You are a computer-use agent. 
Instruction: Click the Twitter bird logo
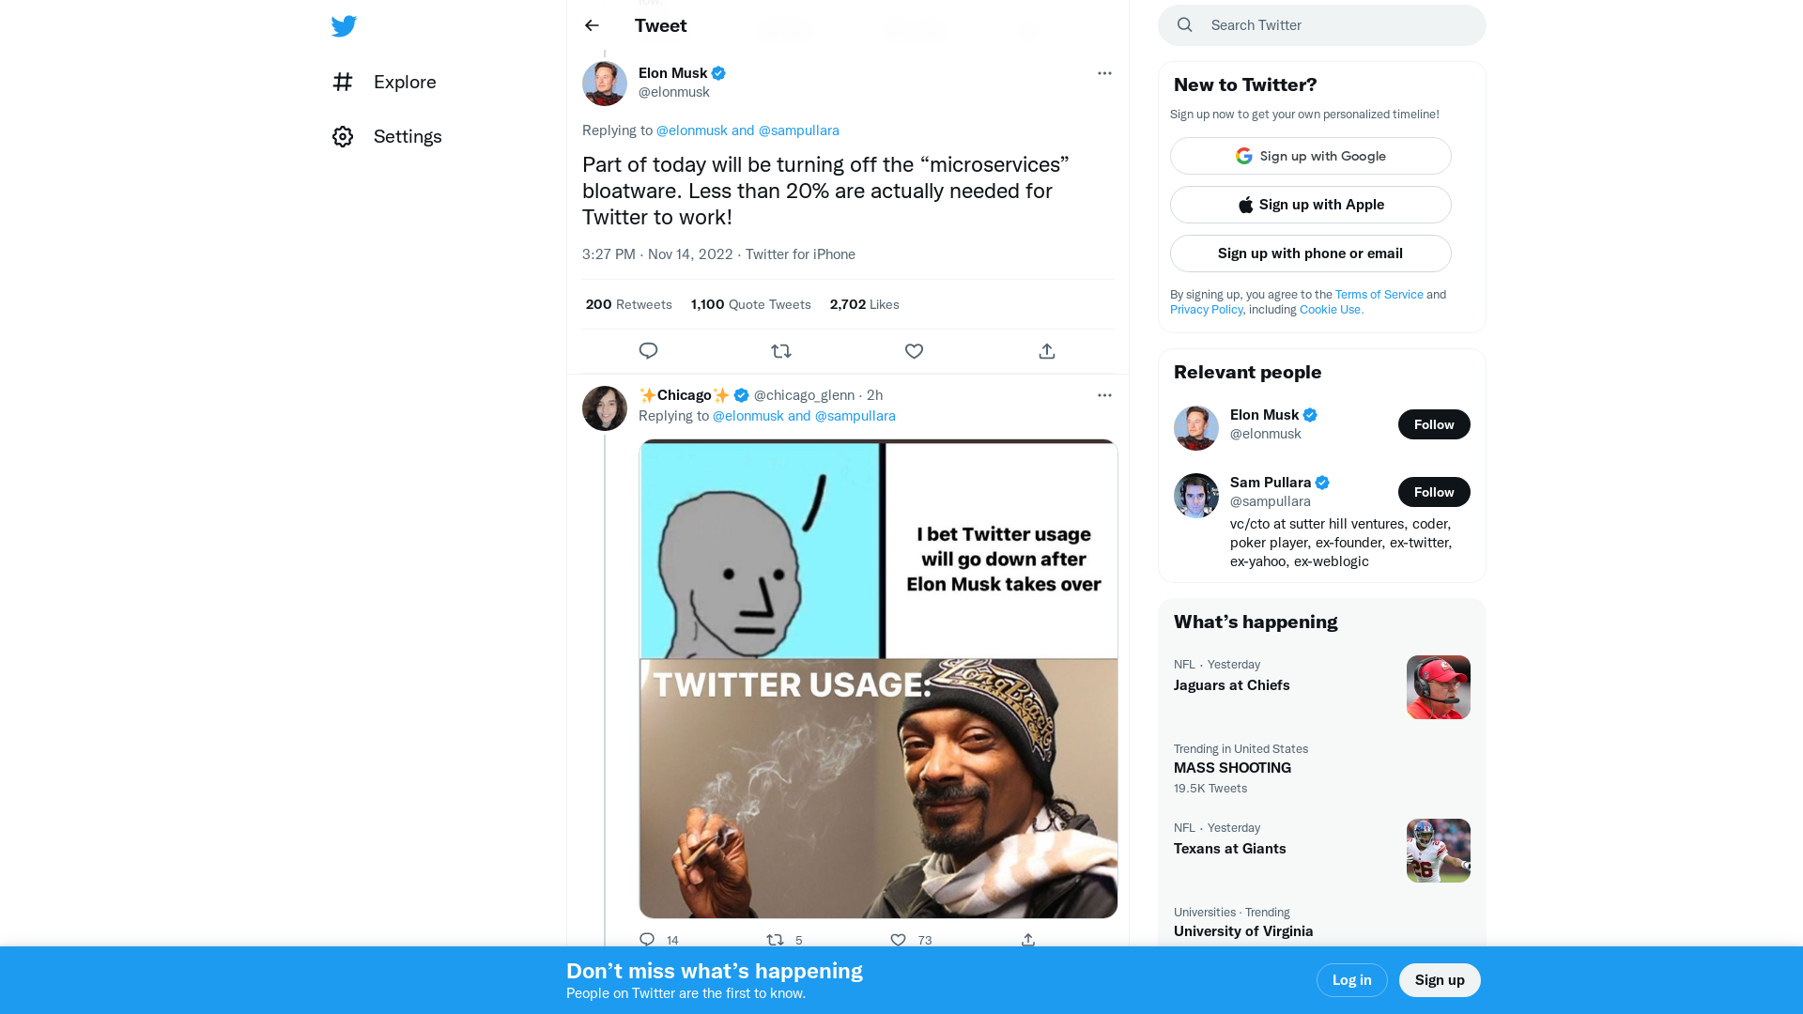tap(344, 25)
